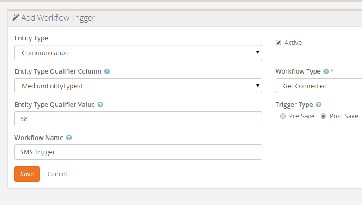Click the magic wand icon in panel header
362x205 pixels.
coord(16,18)
